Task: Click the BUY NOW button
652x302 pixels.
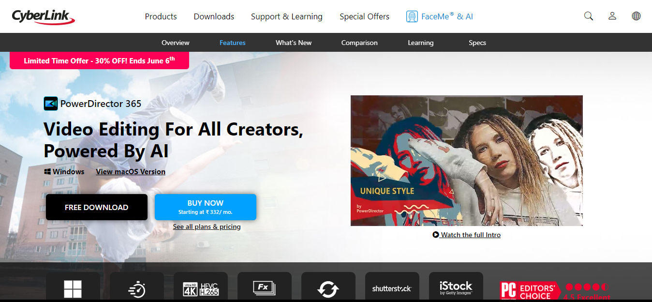Action: pos(206,207)
